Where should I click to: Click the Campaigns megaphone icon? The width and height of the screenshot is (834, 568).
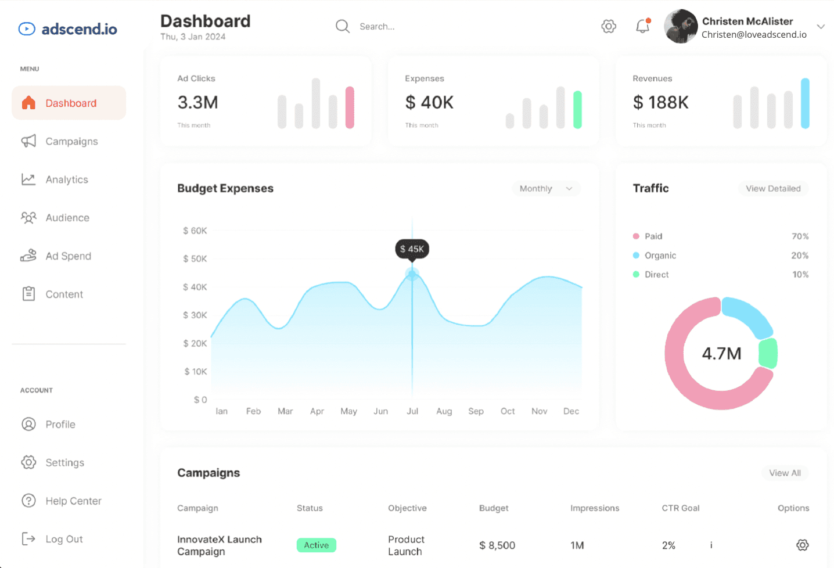[28, 141]
